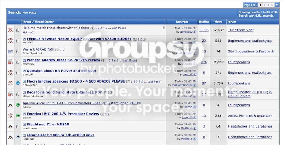
Task: Sort by Thread / Thread Starter column
Action: 38,22
